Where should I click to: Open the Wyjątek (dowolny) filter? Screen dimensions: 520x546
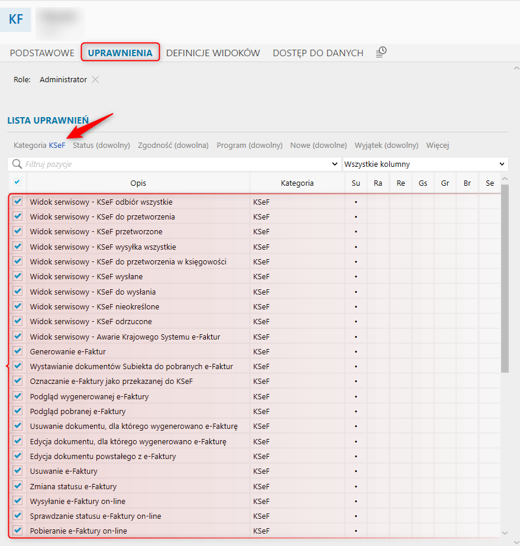[386, 145]
